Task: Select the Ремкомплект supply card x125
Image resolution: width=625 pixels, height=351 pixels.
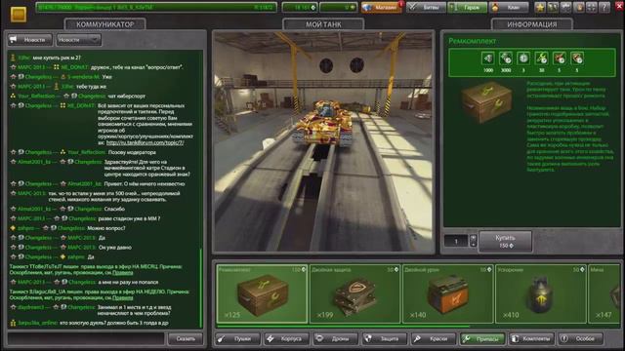Action: [262, 293]
